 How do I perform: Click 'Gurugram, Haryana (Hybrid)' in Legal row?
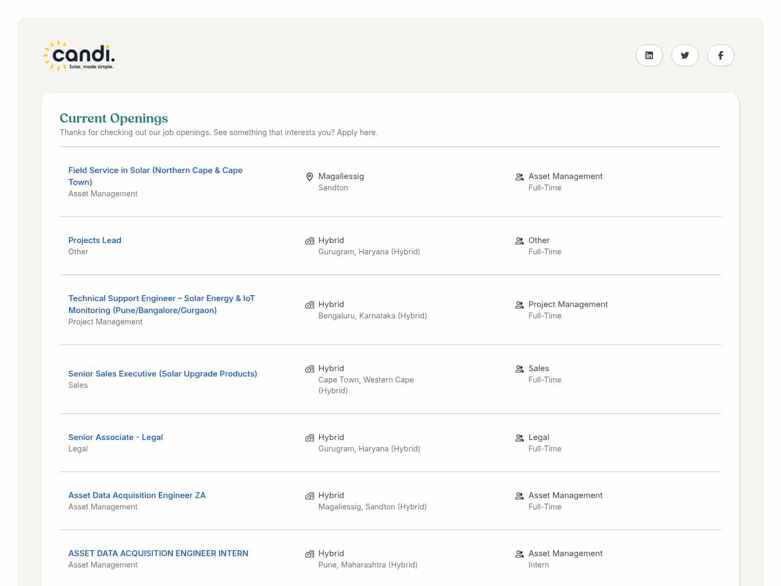pos(369,449)
